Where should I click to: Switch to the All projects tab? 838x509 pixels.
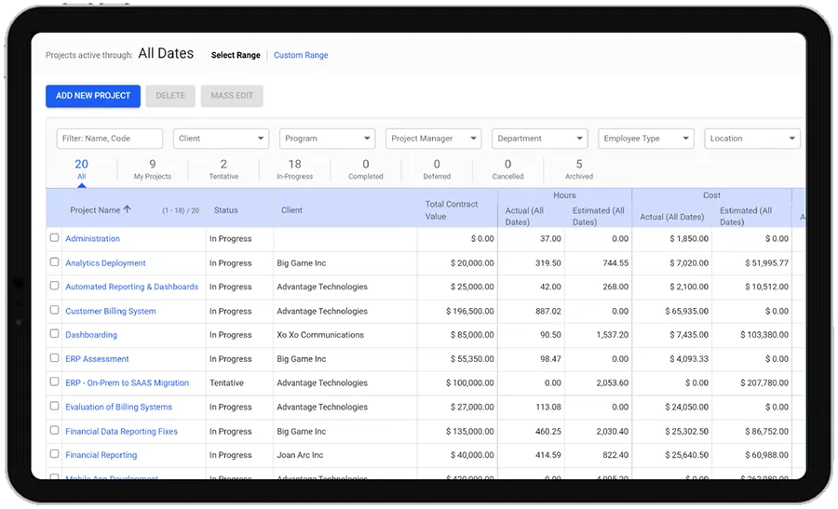[81, 169]
